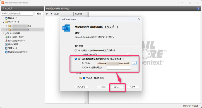This screenshot has width=202, height=108.
Task: Click the Outlook logo in the dialog
Action: click(x=66, y=28)
